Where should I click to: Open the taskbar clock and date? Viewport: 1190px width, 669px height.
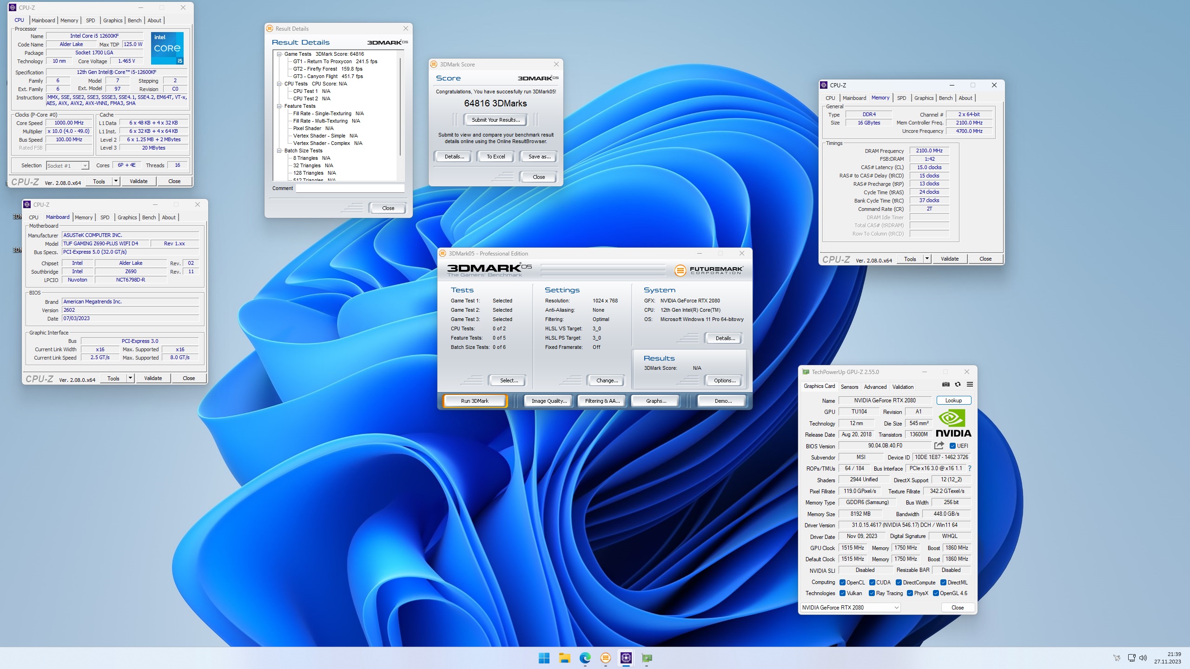(1167, 658)
